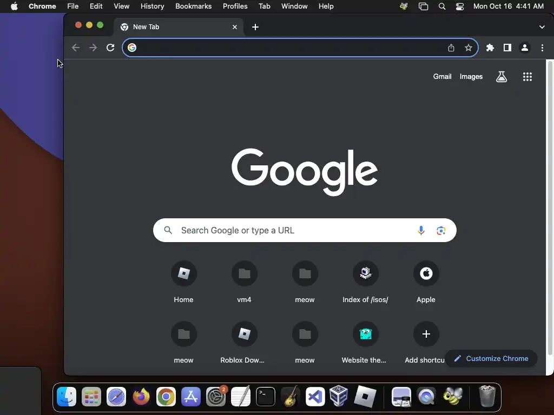Open a new tab with plus button
The width and height of the screenshot is (554, 415).
click(255, 27)
